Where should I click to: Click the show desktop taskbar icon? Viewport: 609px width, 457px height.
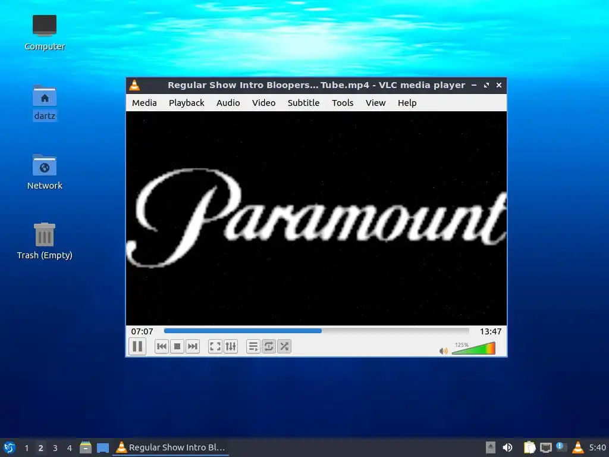point(103,447)
